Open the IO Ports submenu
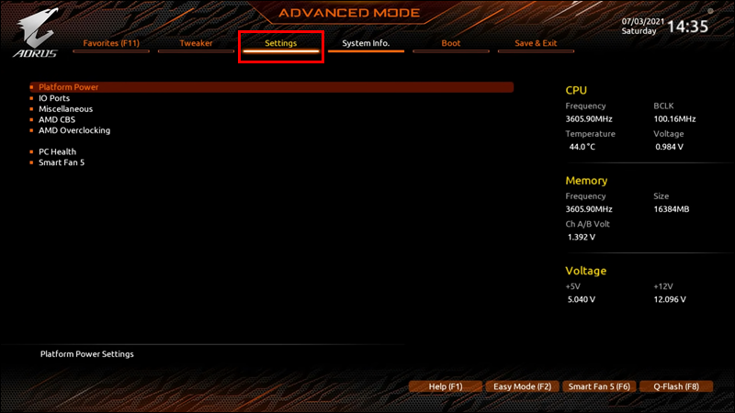 54,98
